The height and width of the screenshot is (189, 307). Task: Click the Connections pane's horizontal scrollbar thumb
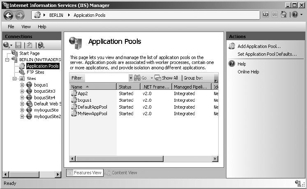24,174
